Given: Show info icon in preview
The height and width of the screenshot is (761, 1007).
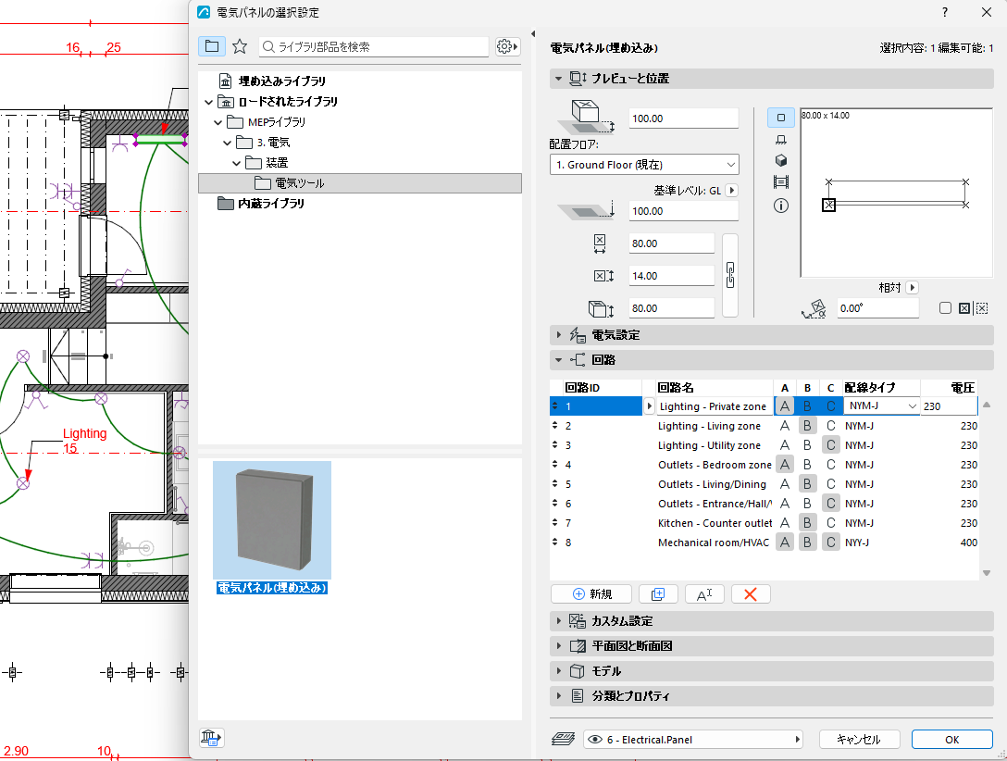Looking at the screenshot, I should click(781, 206).
